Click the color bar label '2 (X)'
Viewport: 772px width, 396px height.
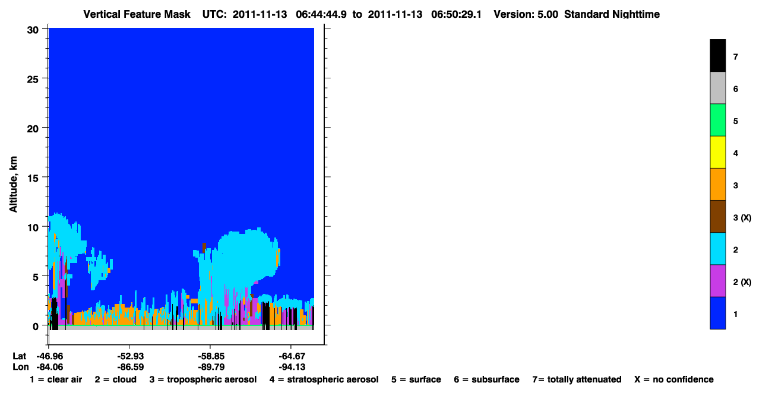point(742,282)
